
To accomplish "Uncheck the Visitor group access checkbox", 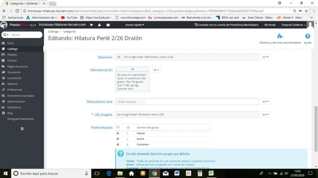I will click(x=118, y=133).
